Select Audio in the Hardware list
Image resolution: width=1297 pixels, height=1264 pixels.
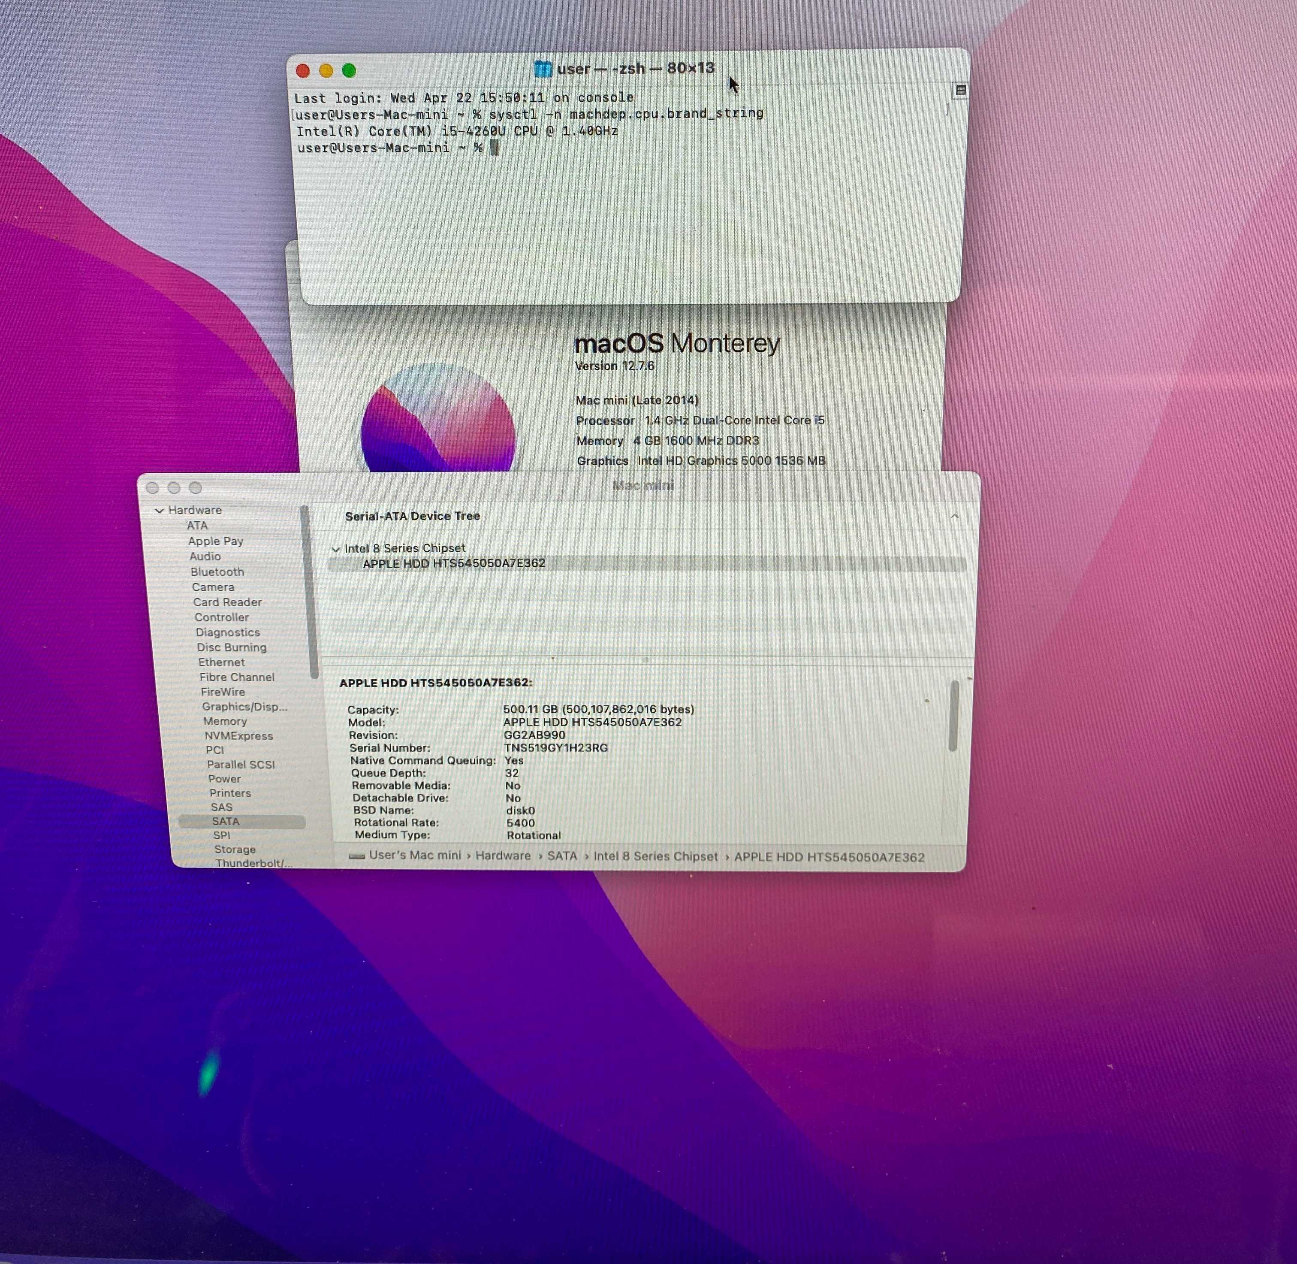tap(205, 556)
